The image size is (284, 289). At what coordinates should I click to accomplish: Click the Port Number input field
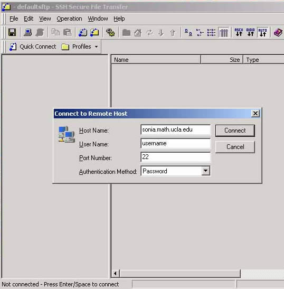175,157
